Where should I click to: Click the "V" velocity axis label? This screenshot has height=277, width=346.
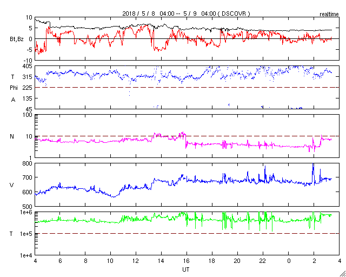pyautogui.click(x=12, y=185)
